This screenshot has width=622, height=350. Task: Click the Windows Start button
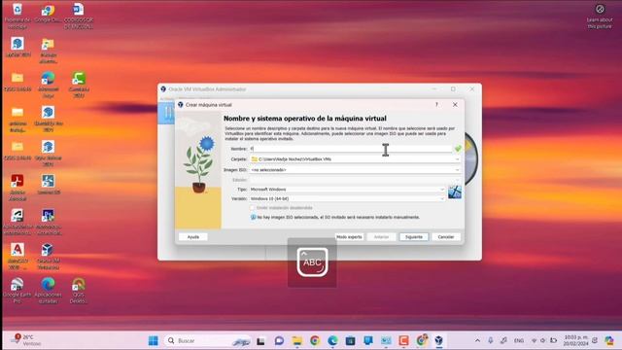pyautogui.click(x=154, y=340)
